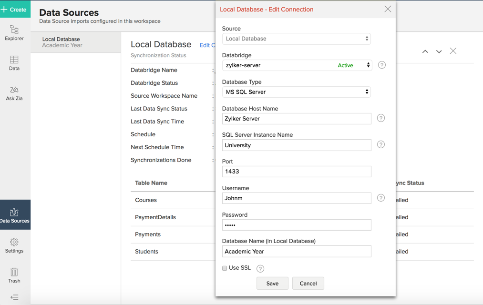Expand the Databridge zylker-server dropdown
The height and width of the screenshot is (305, 483).
[296, 65]
